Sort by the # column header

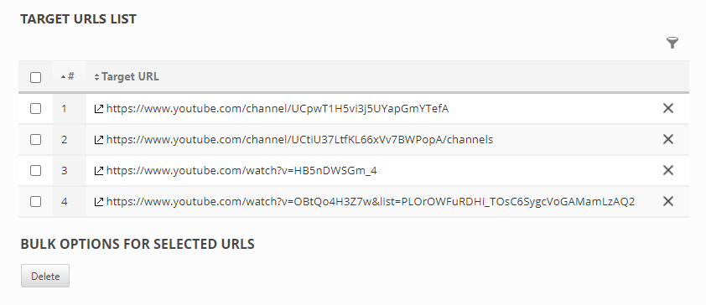[68, 76]
